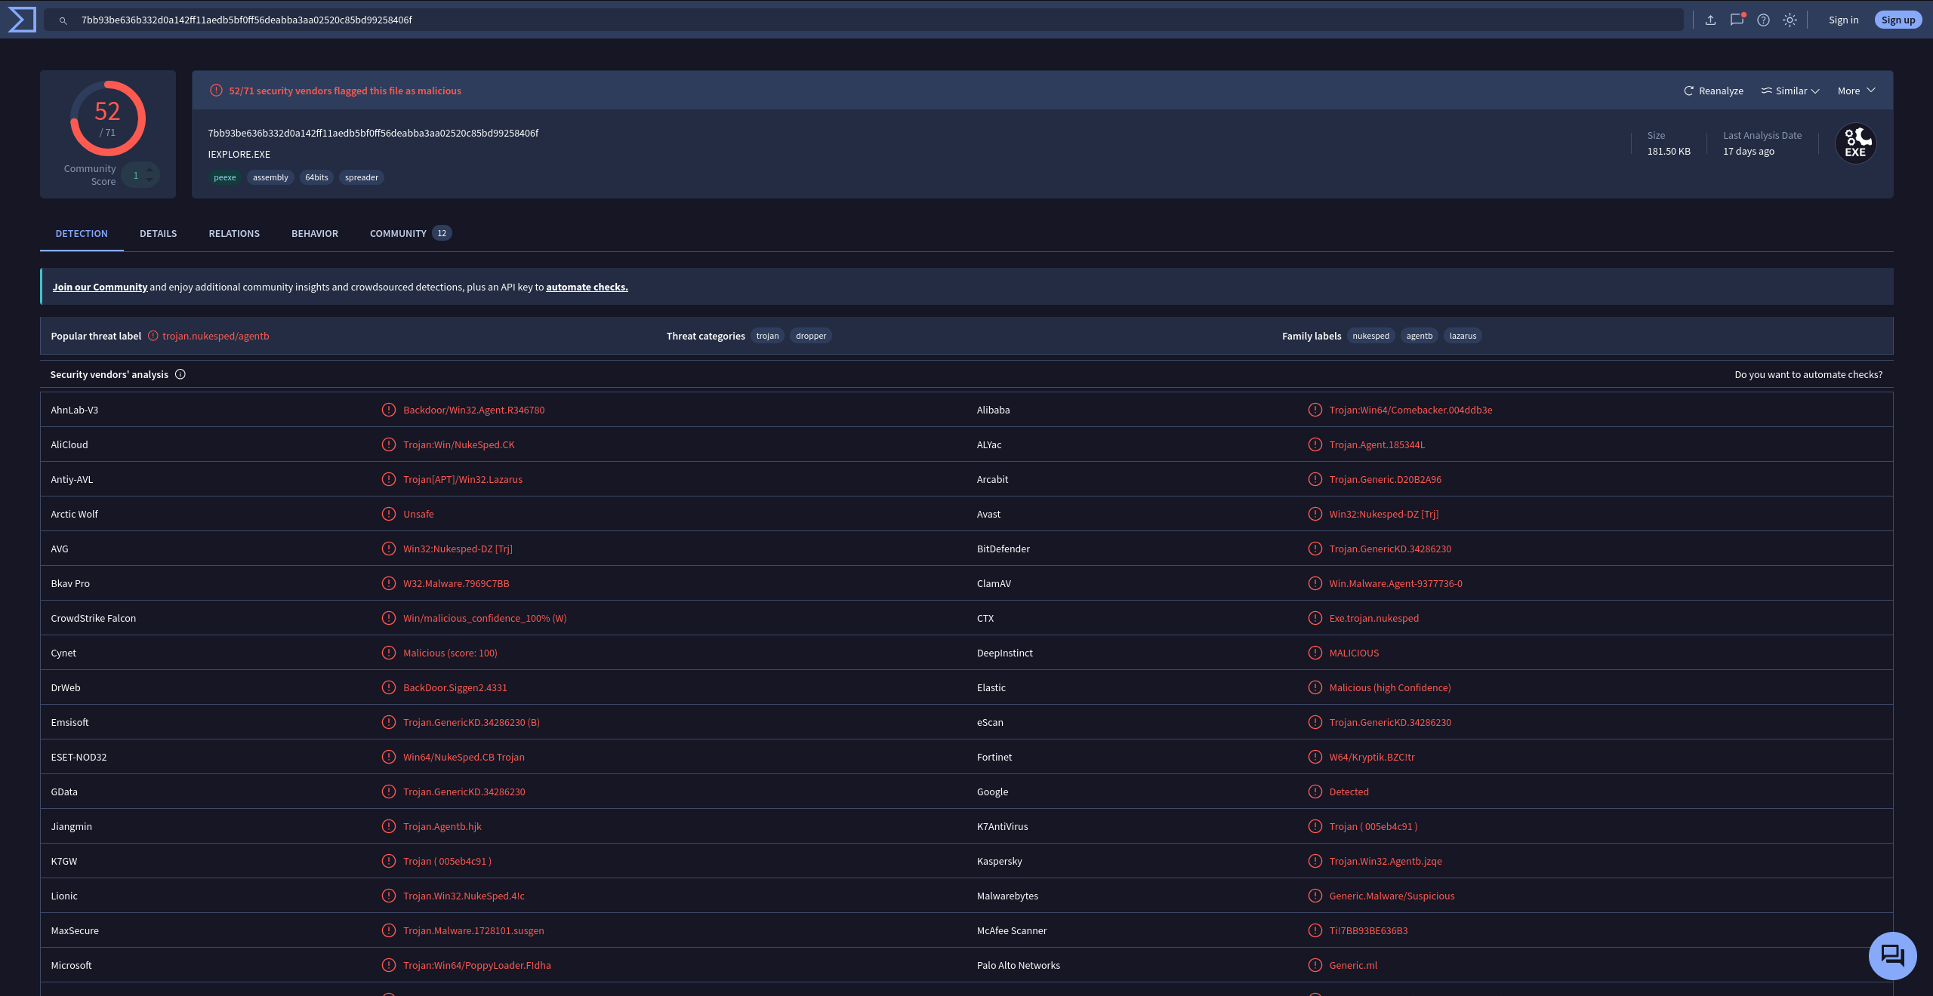
Task: Click the alert icon in Kaspersky row
Action: point(1315,861)
